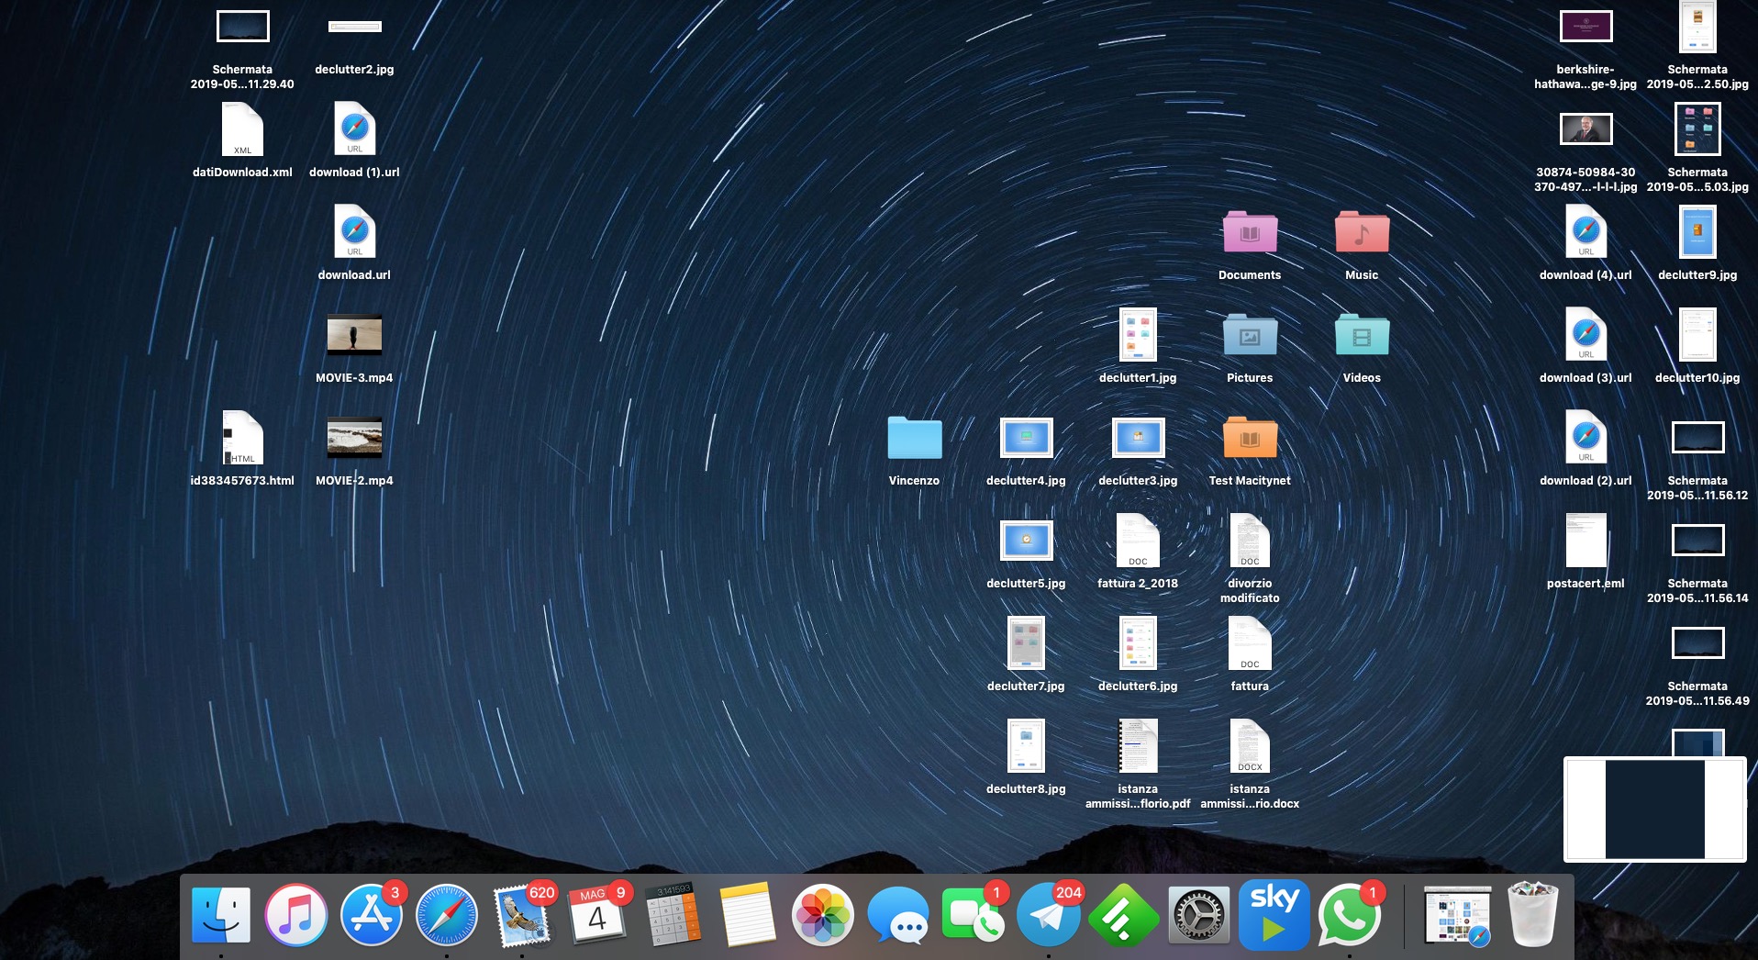
Task: Open WhatsApp in the Dock
Action: (x=1349, y=916)
